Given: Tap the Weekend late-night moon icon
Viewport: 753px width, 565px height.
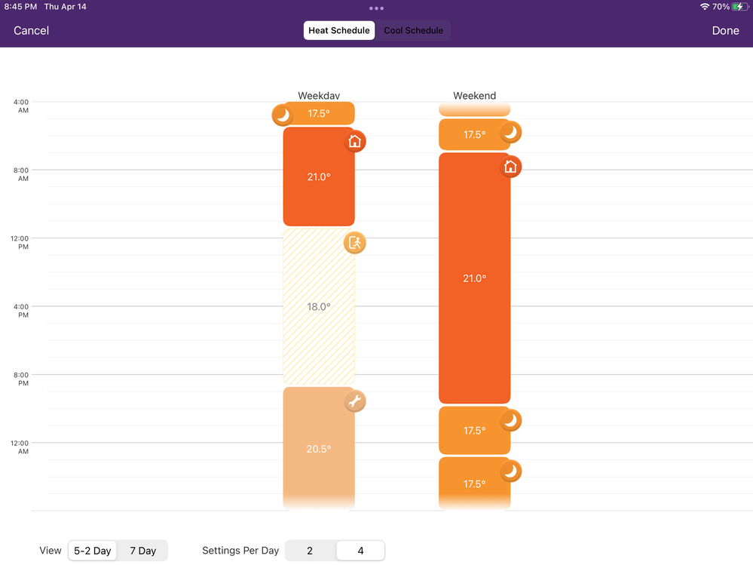Looking at the screenshot, I should (511, 471).
